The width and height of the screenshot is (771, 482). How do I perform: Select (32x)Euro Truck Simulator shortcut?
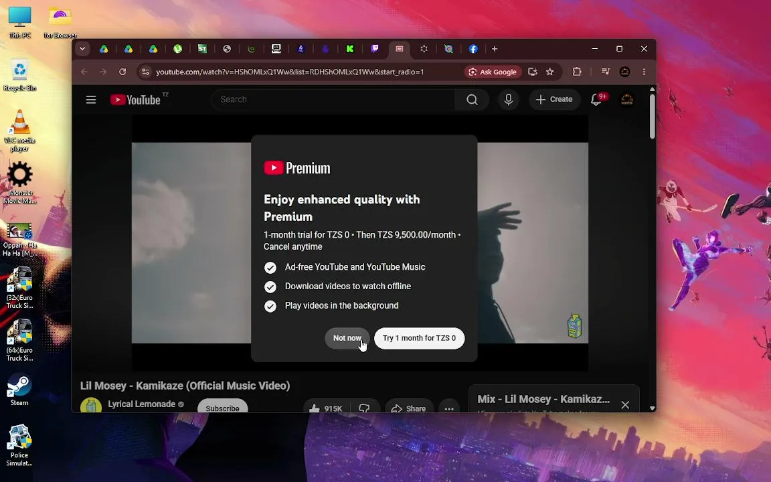point(19,288)
